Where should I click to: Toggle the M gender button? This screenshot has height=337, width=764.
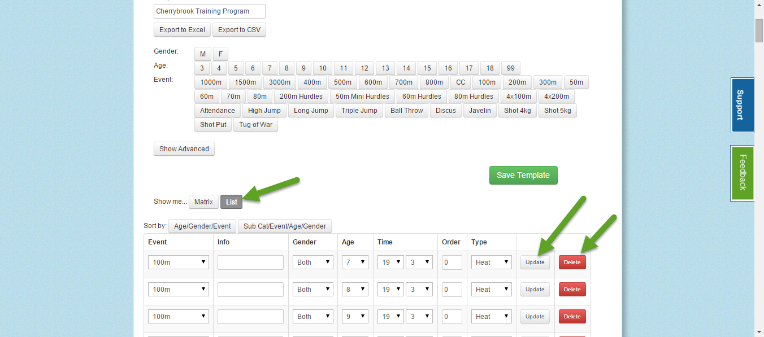pos(203,54)
